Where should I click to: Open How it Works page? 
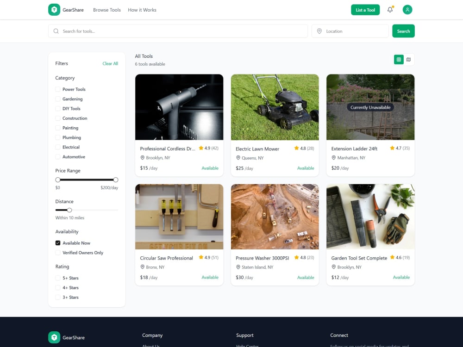coord(142,10)
